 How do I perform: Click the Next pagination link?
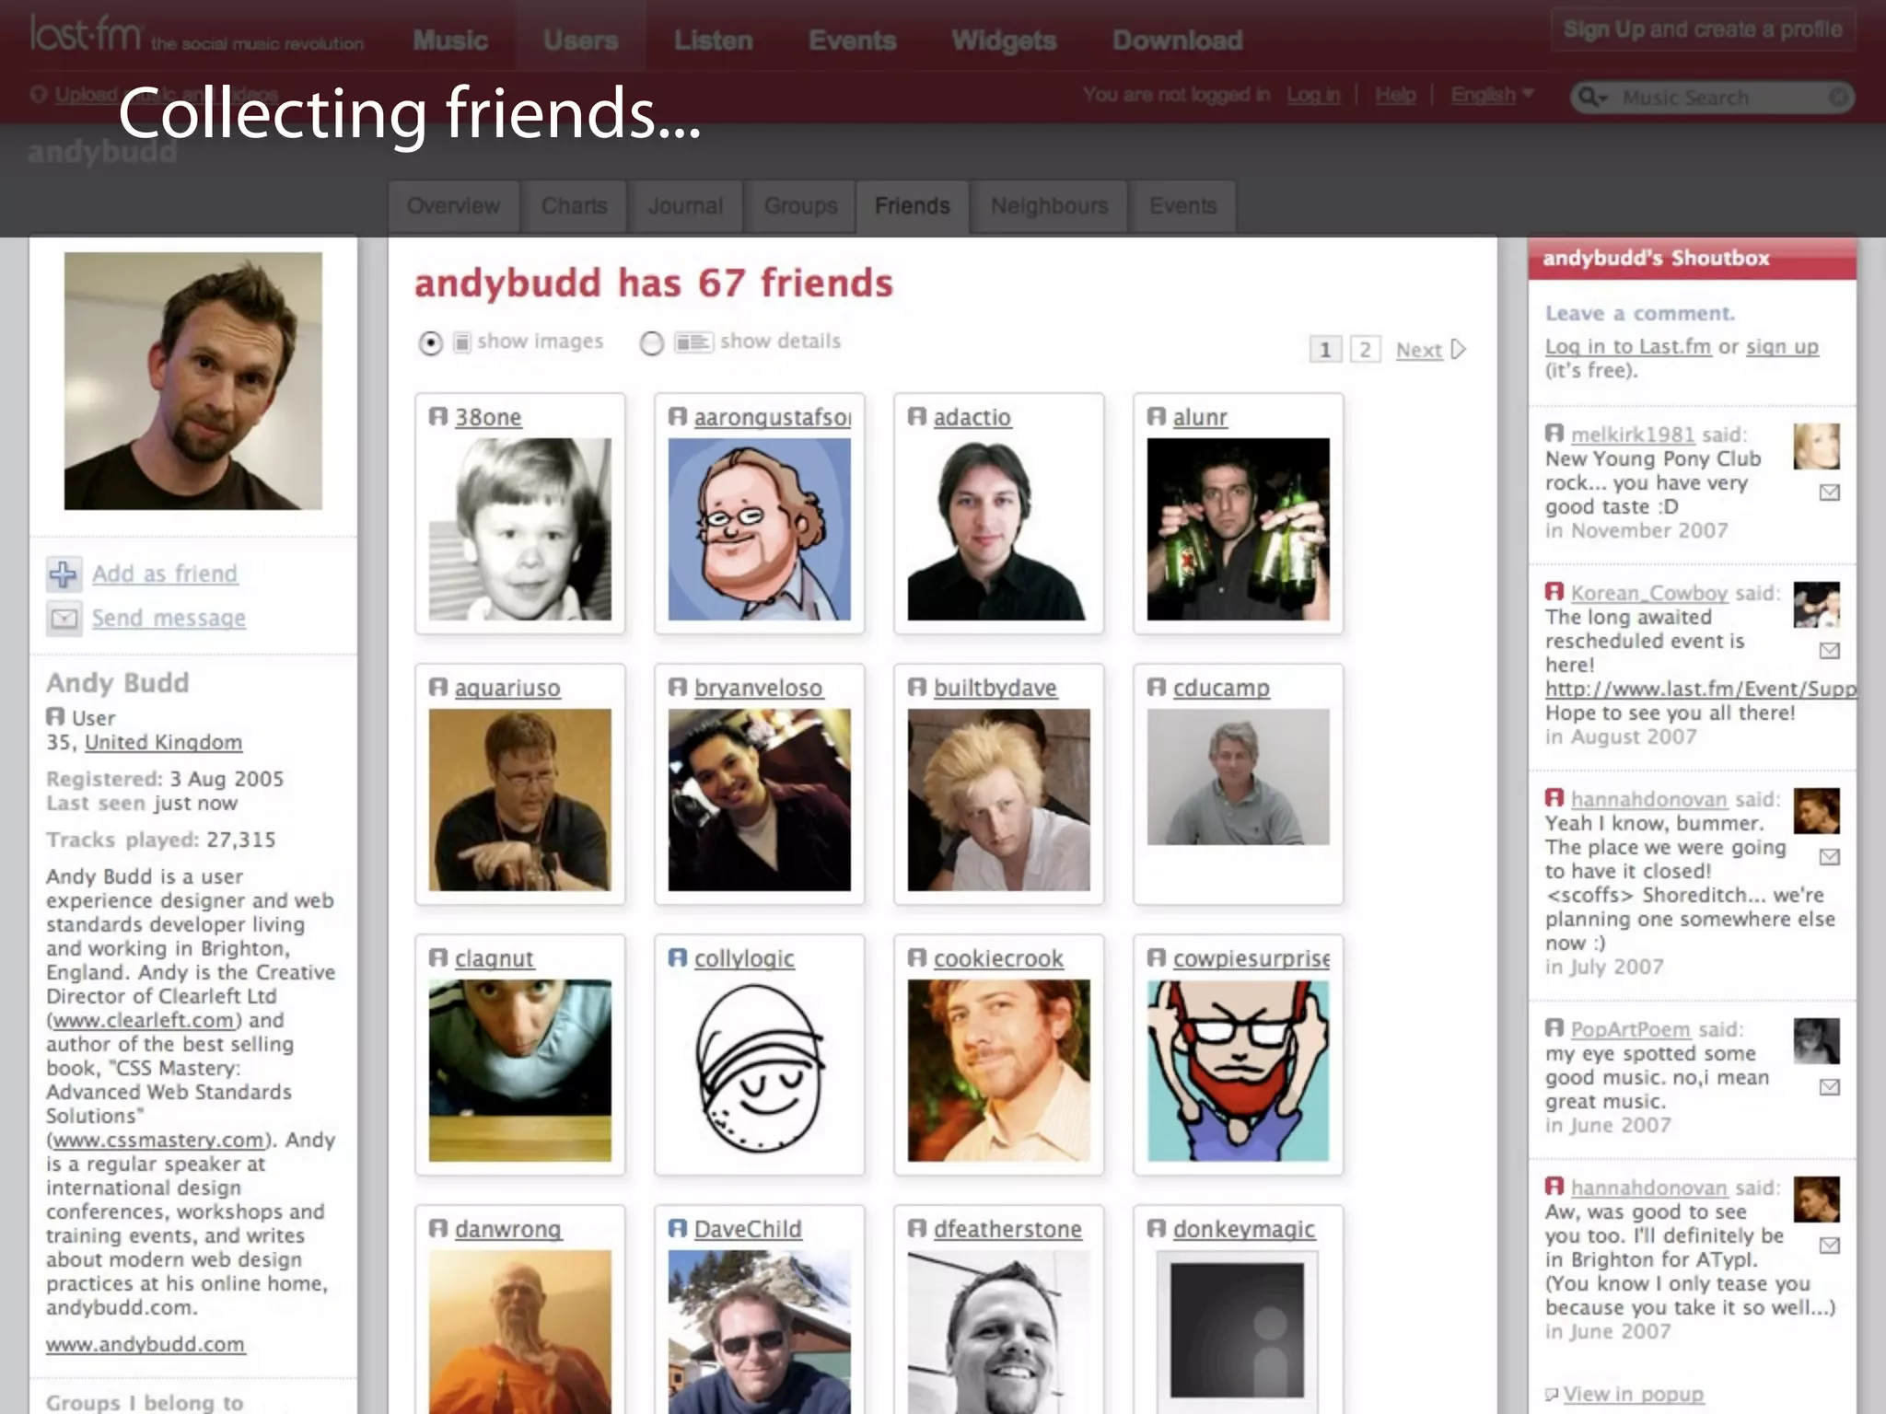click(x=1419, y=350)
